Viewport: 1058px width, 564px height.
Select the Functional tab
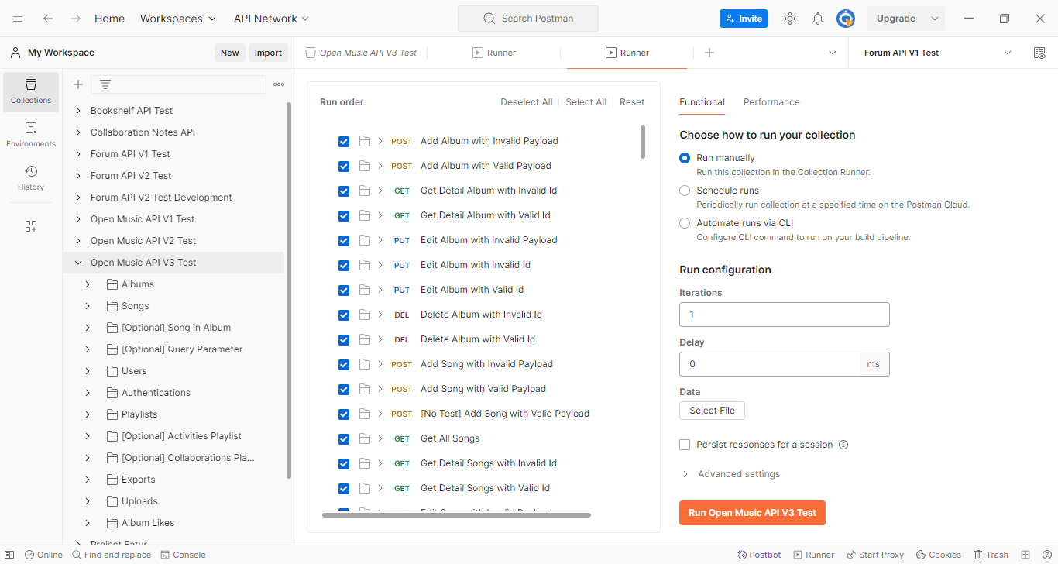702,102
